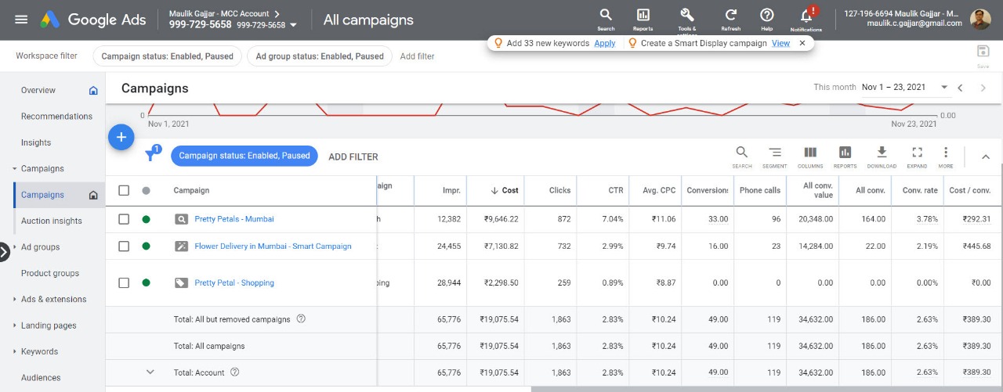The width and height of the screenshot is (1003, 392).
Task: Open the date range dropdown arrow
Action: [x=944, y=88]
